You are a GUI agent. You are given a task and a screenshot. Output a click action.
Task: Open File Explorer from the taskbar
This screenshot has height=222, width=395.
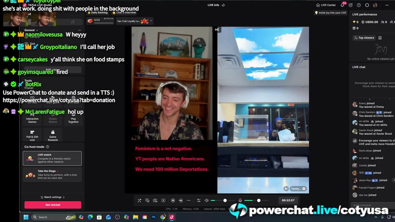tap(135, 217)
